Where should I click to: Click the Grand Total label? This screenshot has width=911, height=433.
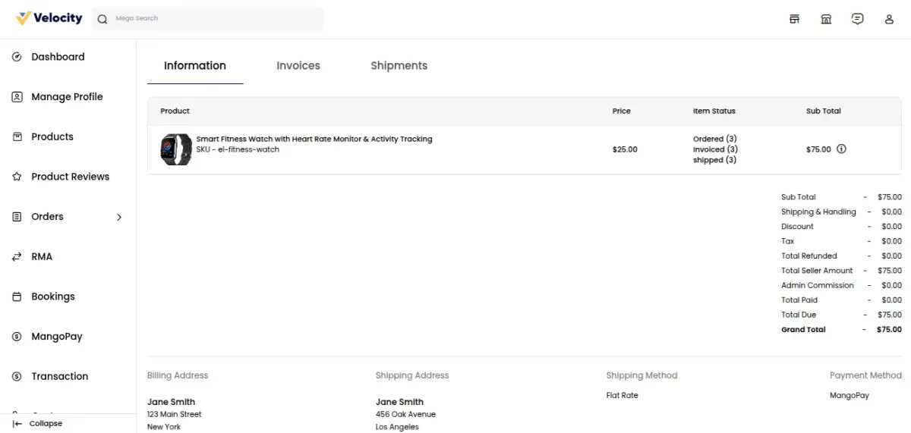[x=803, y=330]
